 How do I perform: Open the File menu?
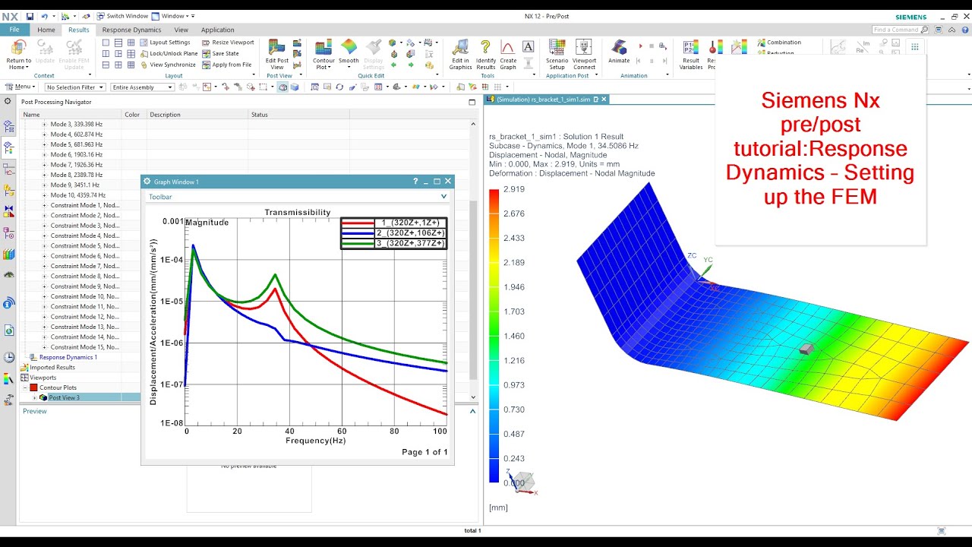(x=14, y=30)
